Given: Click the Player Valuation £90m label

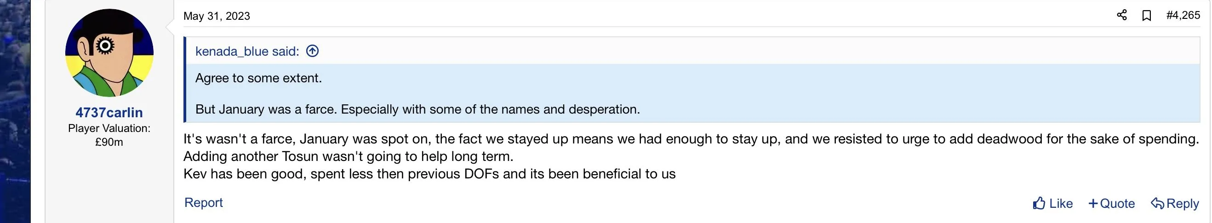Looking at the screenshot, I should pyautogui.click(x=109, y=135).
